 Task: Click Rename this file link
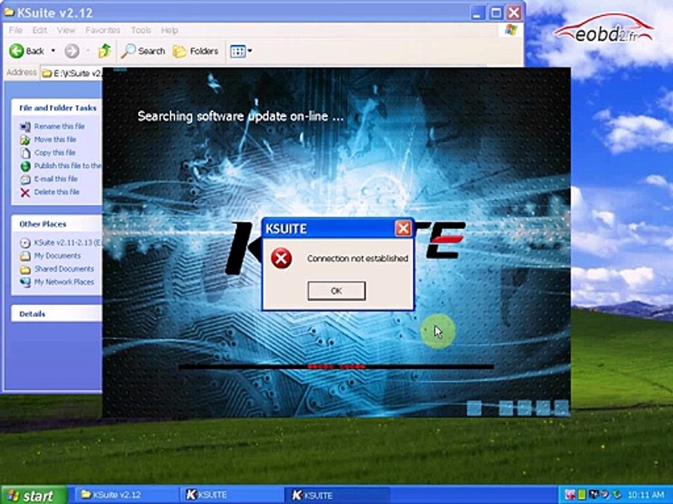coord(59,126)
